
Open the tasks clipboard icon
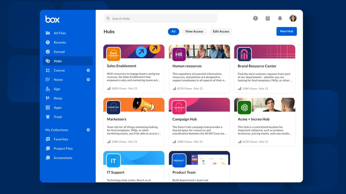268,18
